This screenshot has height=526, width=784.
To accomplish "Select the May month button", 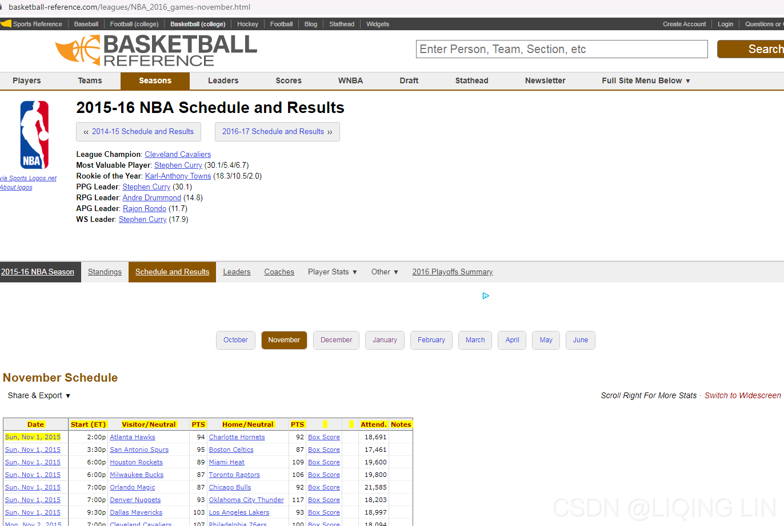I will (x=546, y=340).
